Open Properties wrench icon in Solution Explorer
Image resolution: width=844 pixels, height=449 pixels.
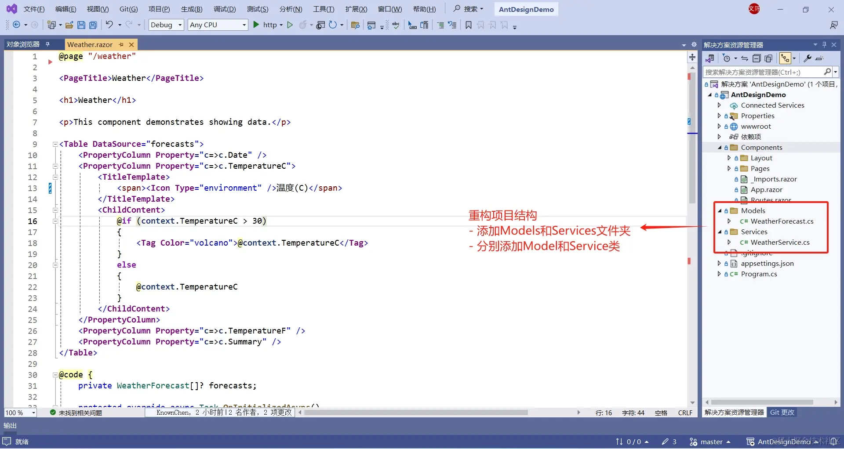click(x=808, y=58)
